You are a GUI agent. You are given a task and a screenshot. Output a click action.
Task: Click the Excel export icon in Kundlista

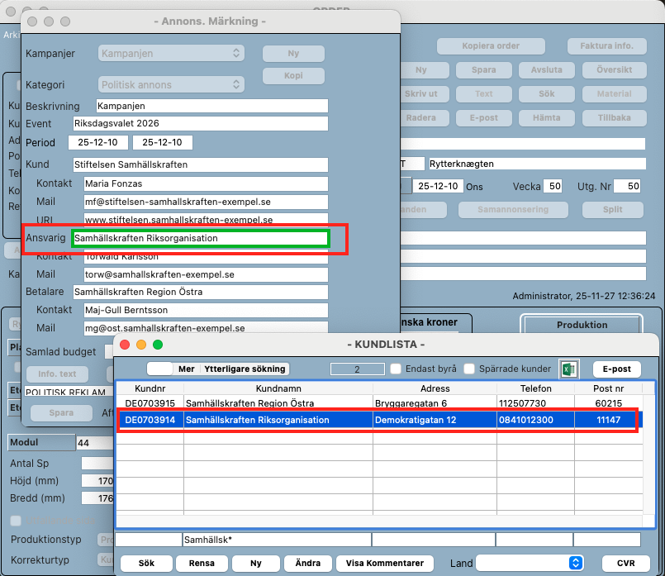pos(568,369)
